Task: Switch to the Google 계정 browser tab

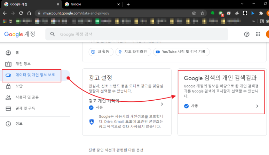Action: (31, 4)
